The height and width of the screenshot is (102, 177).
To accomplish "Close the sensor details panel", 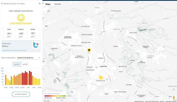I will (39, 4).
